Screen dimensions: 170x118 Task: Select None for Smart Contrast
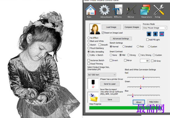click(111, 55)
